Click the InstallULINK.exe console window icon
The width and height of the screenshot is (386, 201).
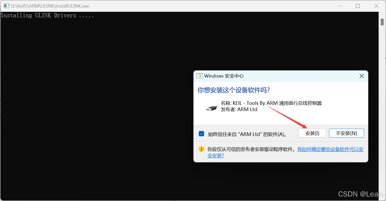pyautogui.click(x=6, y=6)
